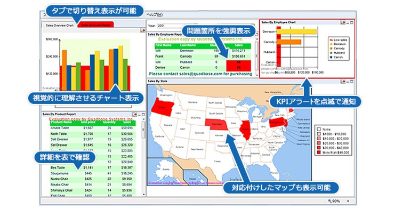Image resolution: width=402 pixels, height=209 pixels.
Task: Click the Last Name column header
Action: pos(188,45)
